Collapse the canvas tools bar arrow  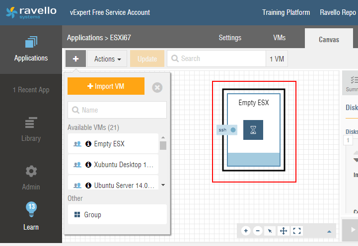329,231
